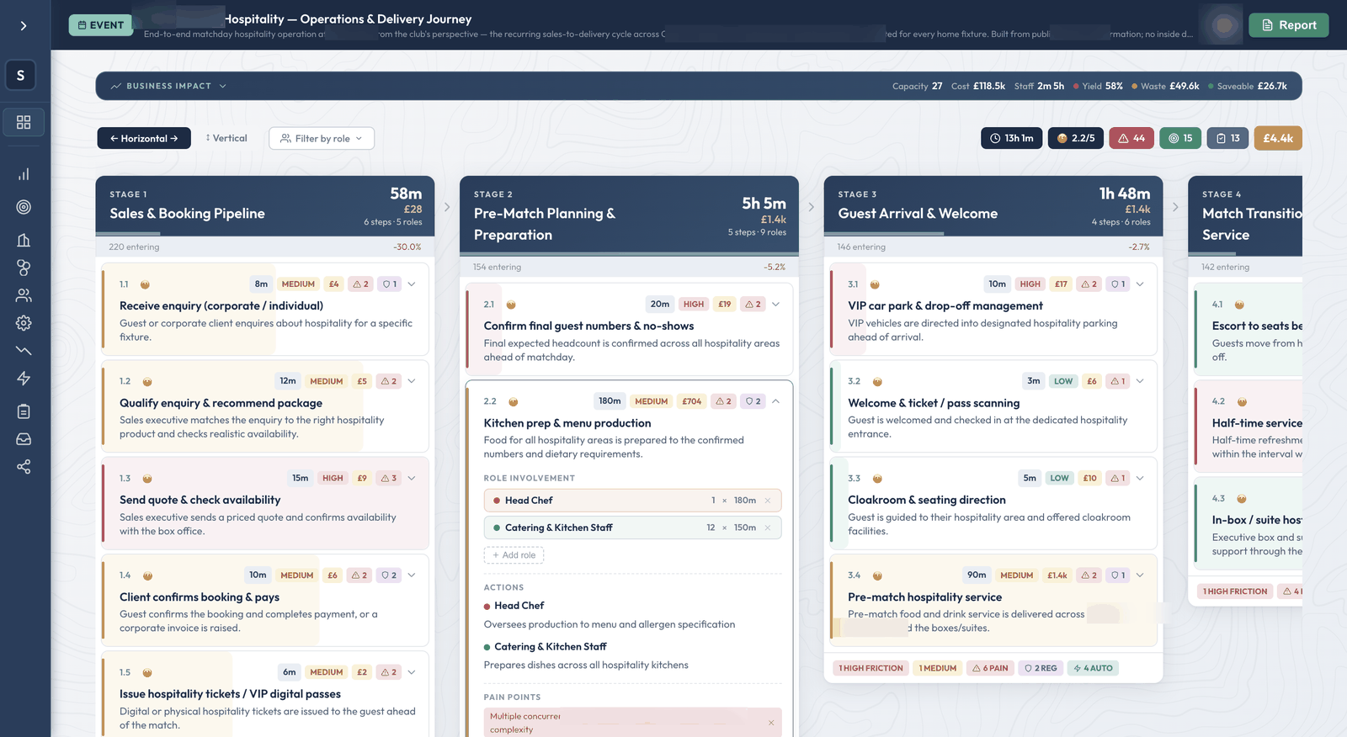
Task: Open the building icon in the sidebar
Action: (x=24, y=241)
